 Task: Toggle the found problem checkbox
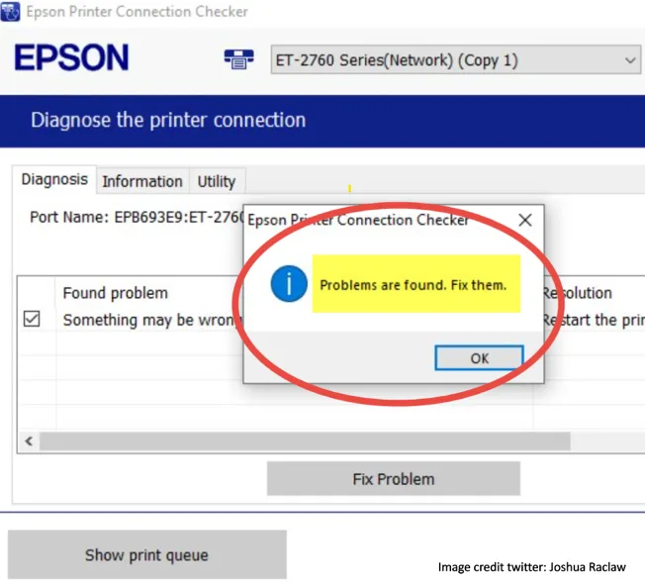pyautogui.click(x=32, y=319)
